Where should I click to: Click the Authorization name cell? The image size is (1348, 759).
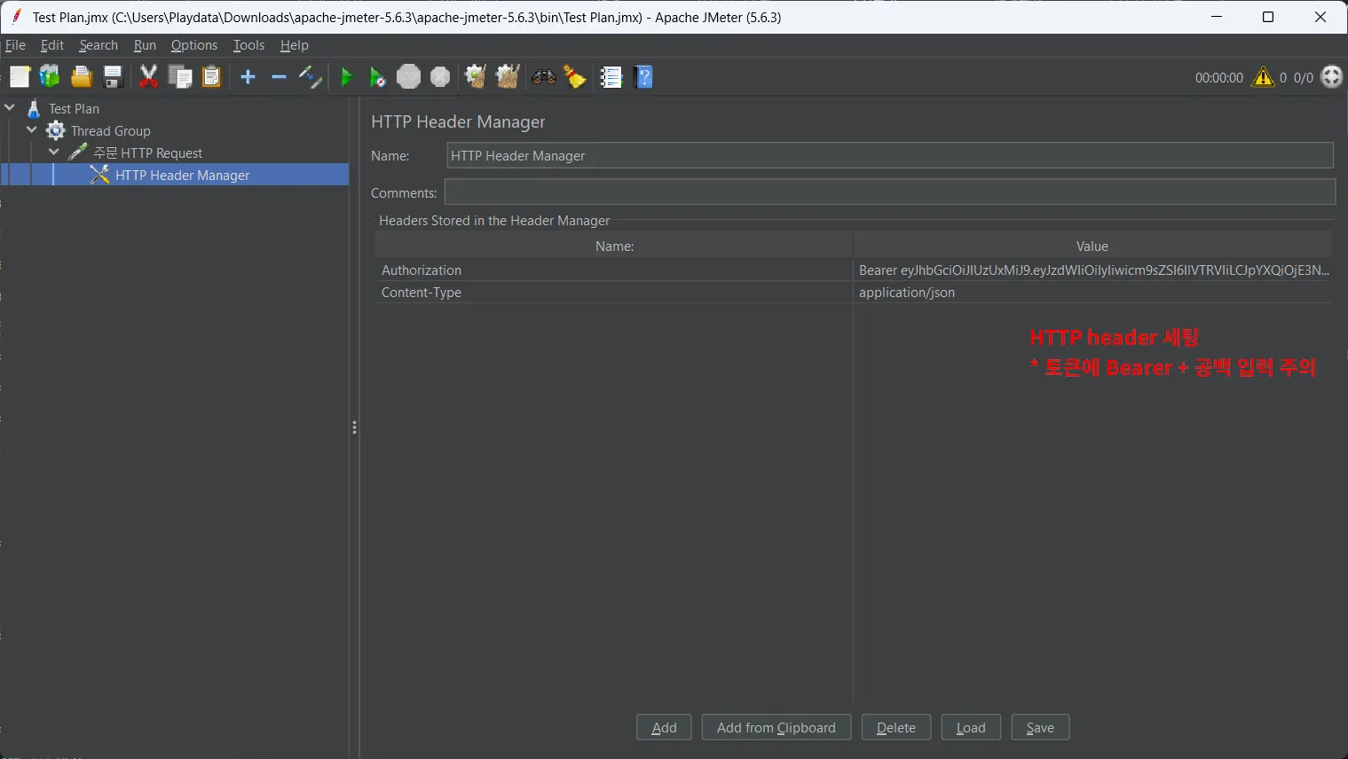click(613, 270)
